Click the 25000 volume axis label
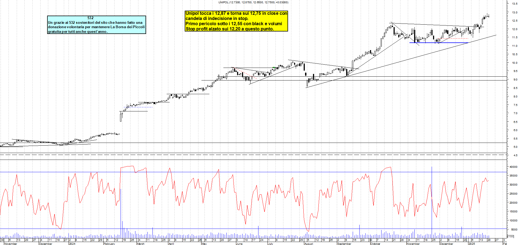The image size is (518, 245). pos(513,194)
